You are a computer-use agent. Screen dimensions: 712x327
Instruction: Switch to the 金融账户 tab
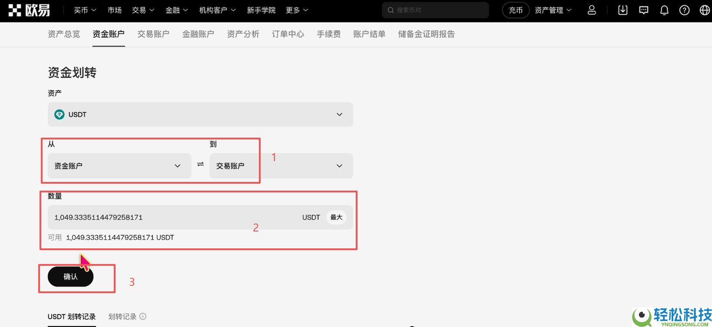(x=198, y=34)
